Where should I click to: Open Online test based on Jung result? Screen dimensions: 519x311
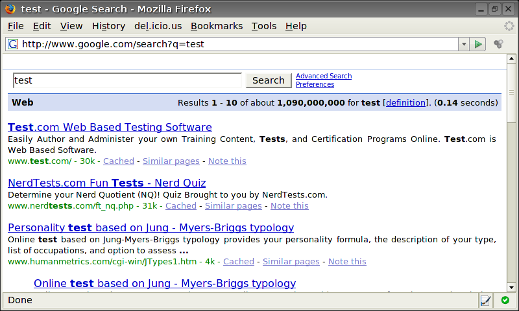coord(165,283)
